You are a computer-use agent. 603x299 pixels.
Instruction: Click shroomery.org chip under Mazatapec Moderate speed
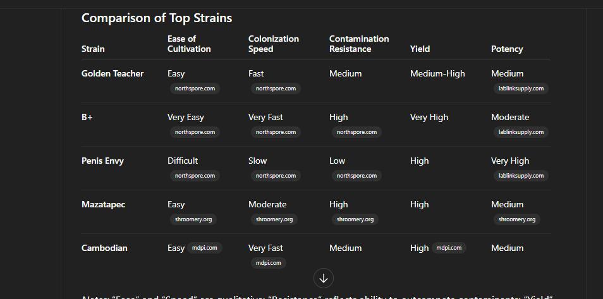pyautogui.click(x=274, y=219)
